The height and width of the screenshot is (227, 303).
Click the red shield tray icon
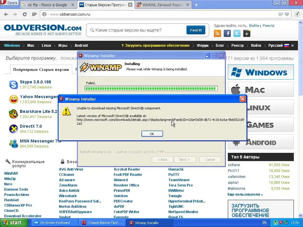click(x=281, y=223)
